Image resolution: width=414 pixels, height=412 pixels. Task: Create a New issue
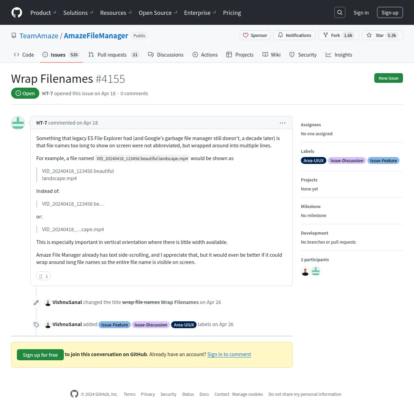(388, 78)
